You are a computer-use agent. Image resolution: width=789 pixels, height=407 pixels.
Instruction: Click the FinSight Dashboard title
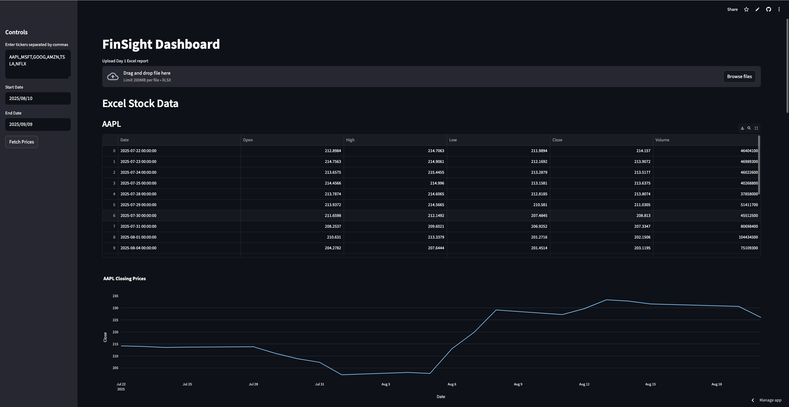[x=161, y=44]
